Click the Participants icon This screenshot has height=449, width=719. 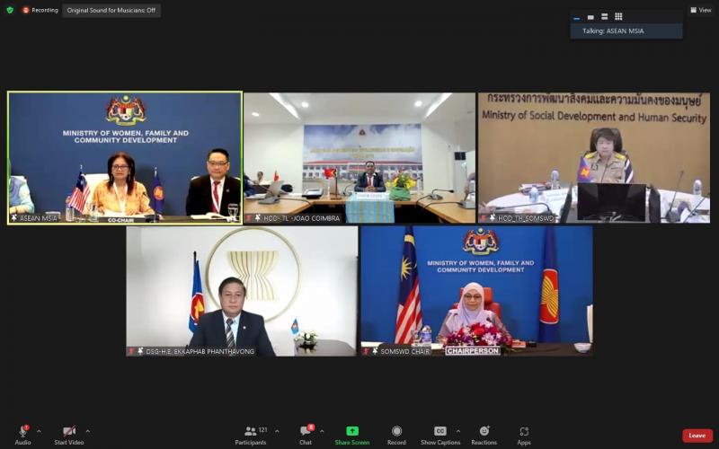point(251,431)
